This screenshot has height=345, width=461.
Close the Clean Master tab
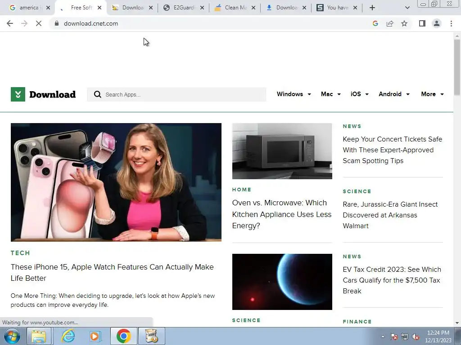[x=253, y=8]
